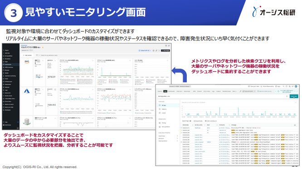Open the dashboard time range dropdown

pos(145,50)
